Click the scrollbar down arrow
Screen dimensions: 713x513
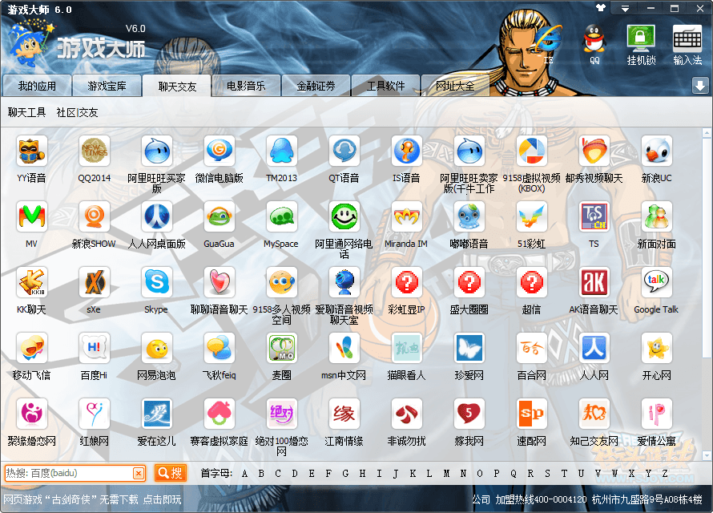[707, 455]
